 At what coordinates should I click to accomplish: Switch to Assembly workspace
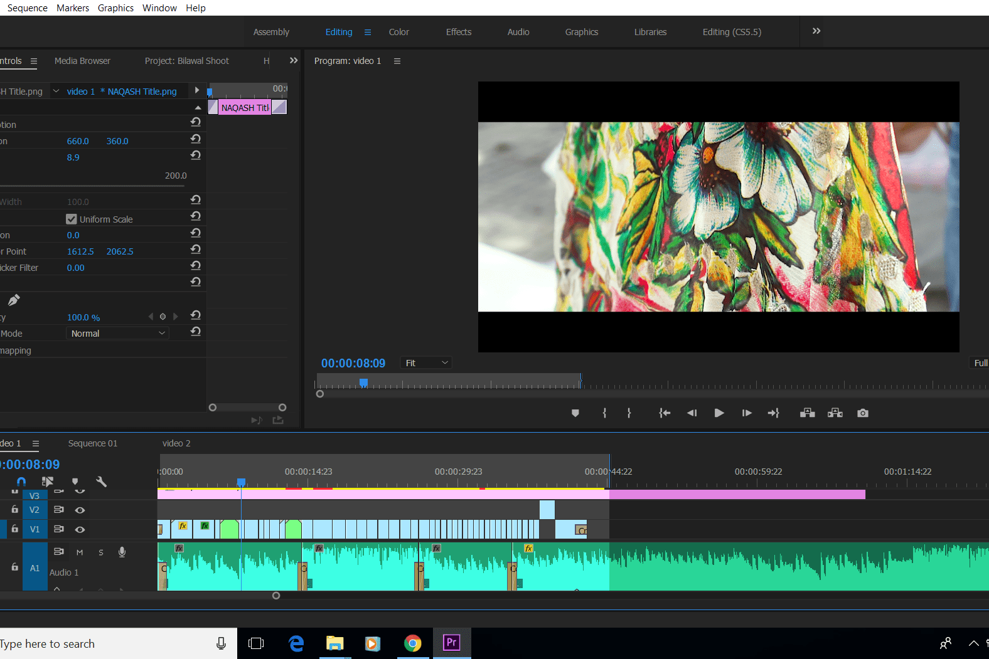point(271,32)
